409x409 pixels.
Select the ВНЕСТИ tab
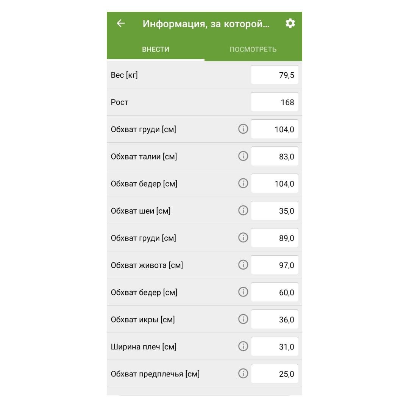tap(156, 49)
